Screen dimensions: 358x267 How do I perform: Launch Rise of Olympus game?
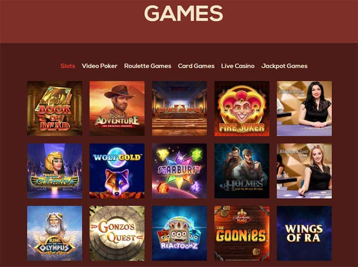(x=55, y=233)
